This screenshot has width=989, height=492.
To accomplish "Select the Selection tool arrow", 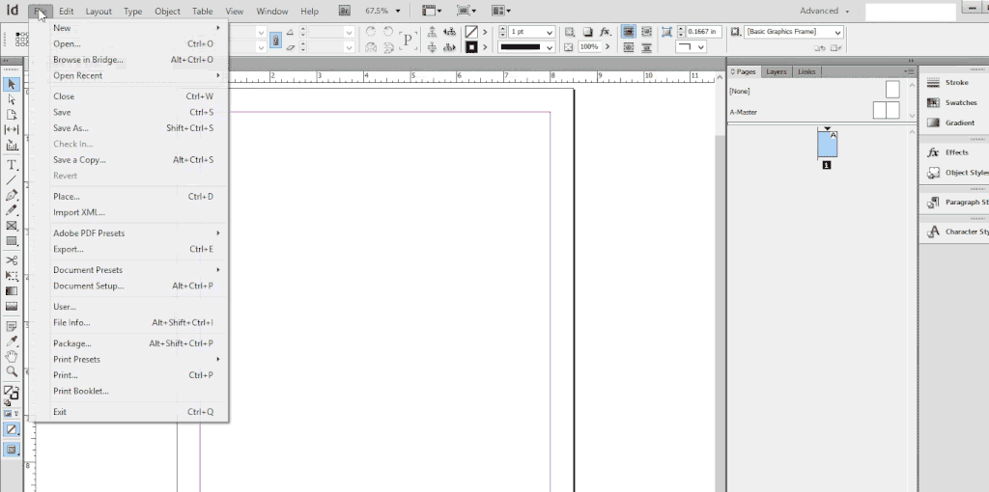I will [12, 85].
